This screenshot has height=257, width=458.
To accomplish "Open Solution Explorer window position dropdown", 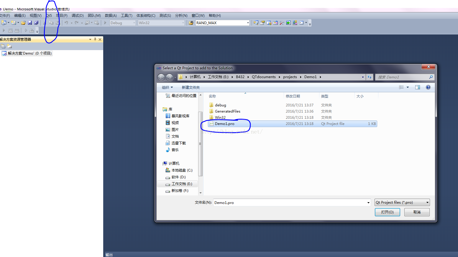I will coord(90,39).
